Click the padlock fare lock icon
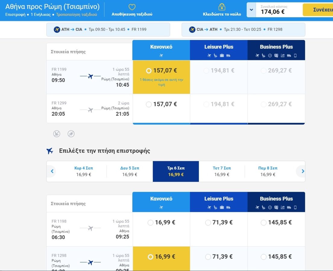The height and width of the screenshot is (271, 333). pos(222,7)
